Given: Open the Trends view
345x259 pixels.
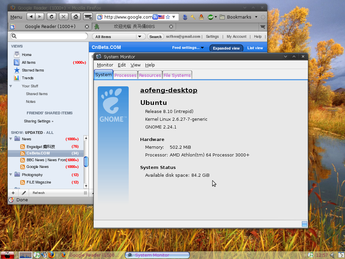Looking at the screenshot, I should click(28, 78).
